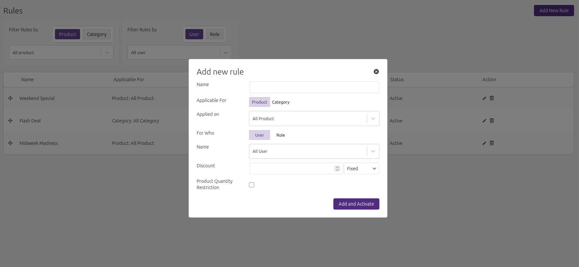
Task: Switch For Who to Role
Action: pos(280,135)
